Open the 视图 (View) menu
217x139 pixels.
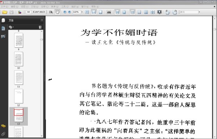click(x=25, y=6)
